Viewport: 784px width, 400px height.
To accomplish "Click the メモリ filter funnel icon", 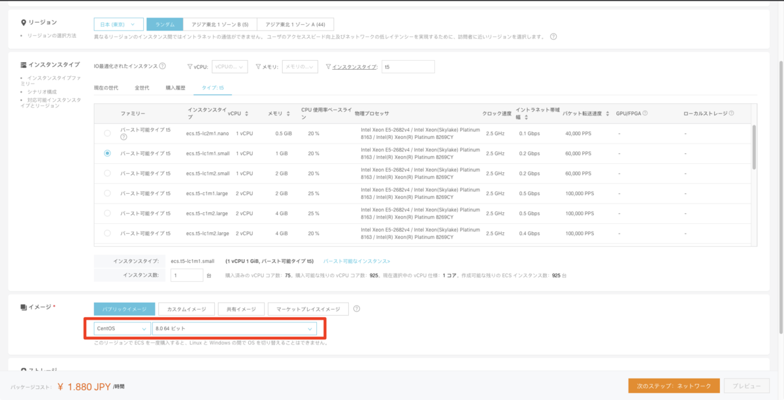I will coord(259,67).
